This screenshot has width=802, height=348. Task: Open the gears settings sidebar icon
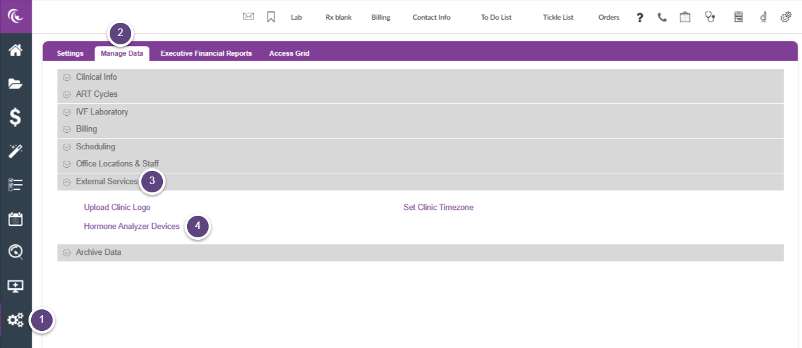point(15,320)
